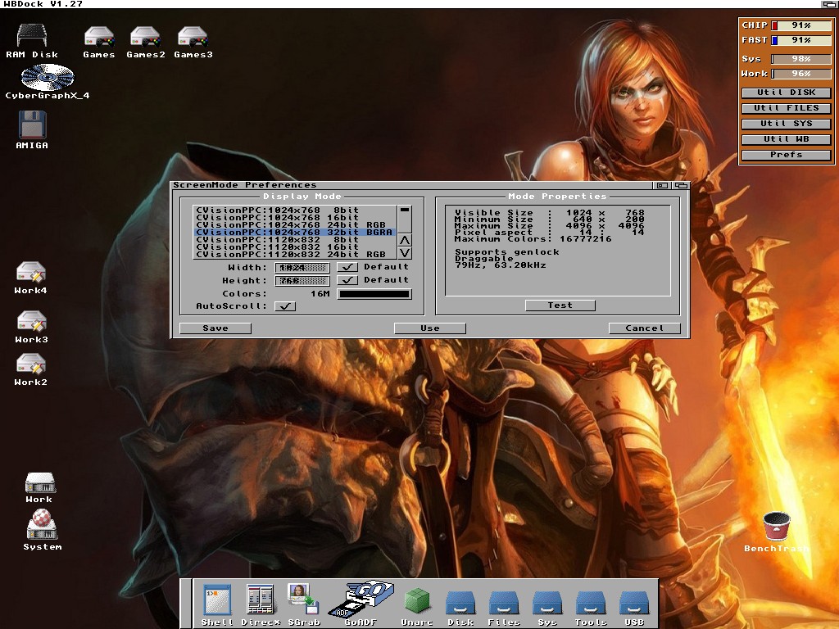Image resolution: width=839 pixels, height=629 pixels.
Task: Click the CyberGraphX_4 CD icon
Action: pos(47,77)
